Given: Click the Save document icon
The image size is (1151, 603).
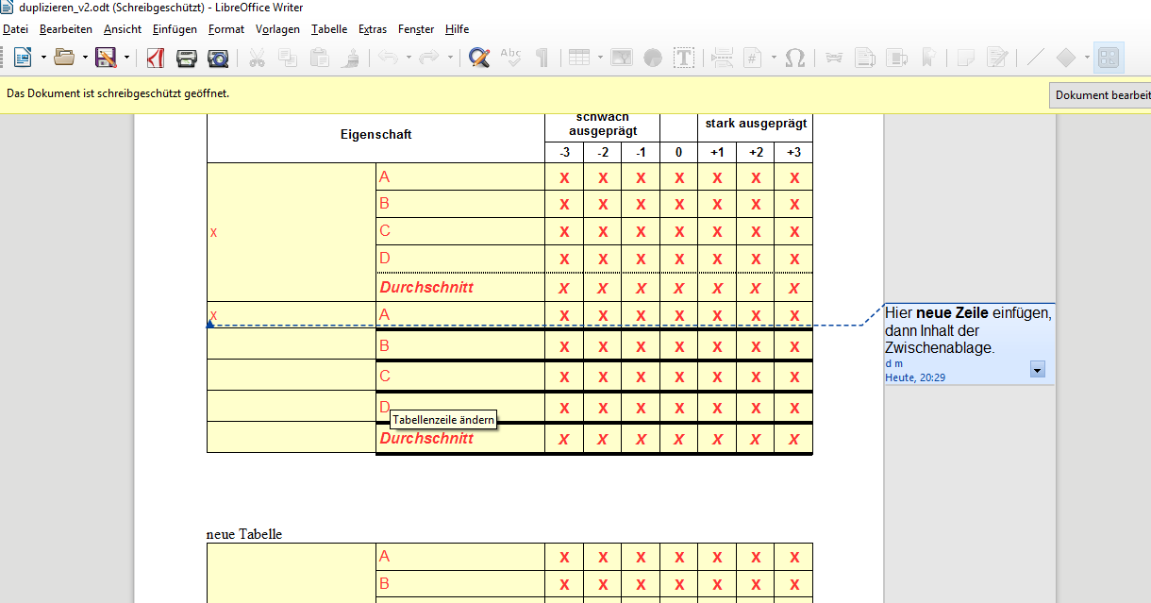Looking at the screenshot, I should (x=106, y=58).
